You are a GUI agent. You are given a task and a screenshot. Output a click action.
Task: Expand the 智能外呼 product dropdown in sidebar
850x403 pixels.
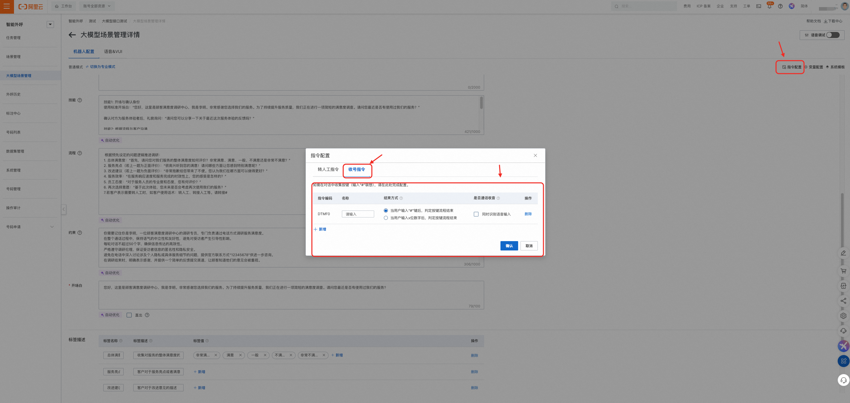click(x=50, y=24)
